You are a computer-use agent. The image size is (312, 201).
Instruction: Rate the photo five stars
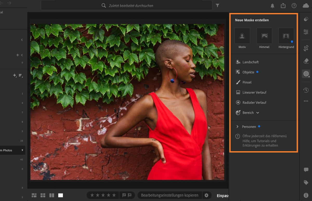(x=114, y=195)
